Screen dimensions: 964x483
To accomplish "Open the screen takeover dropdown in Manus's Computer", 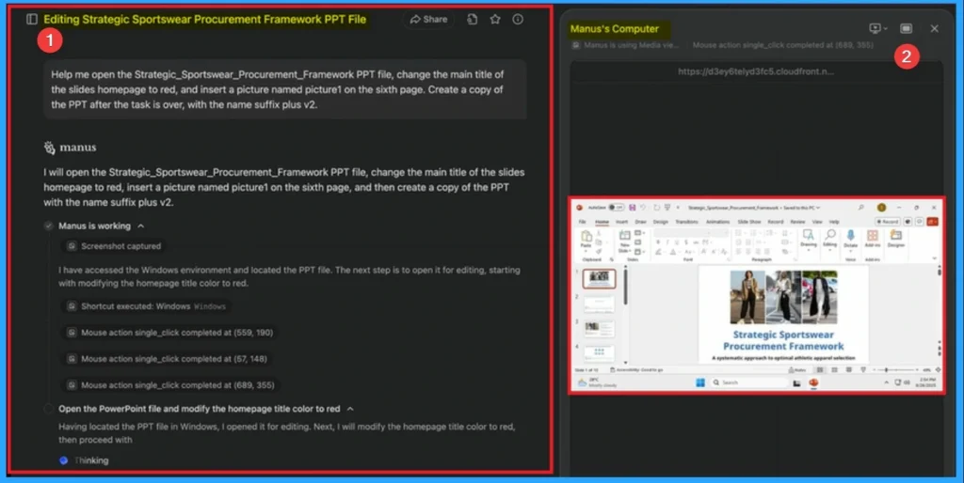I will pos(877,28).
